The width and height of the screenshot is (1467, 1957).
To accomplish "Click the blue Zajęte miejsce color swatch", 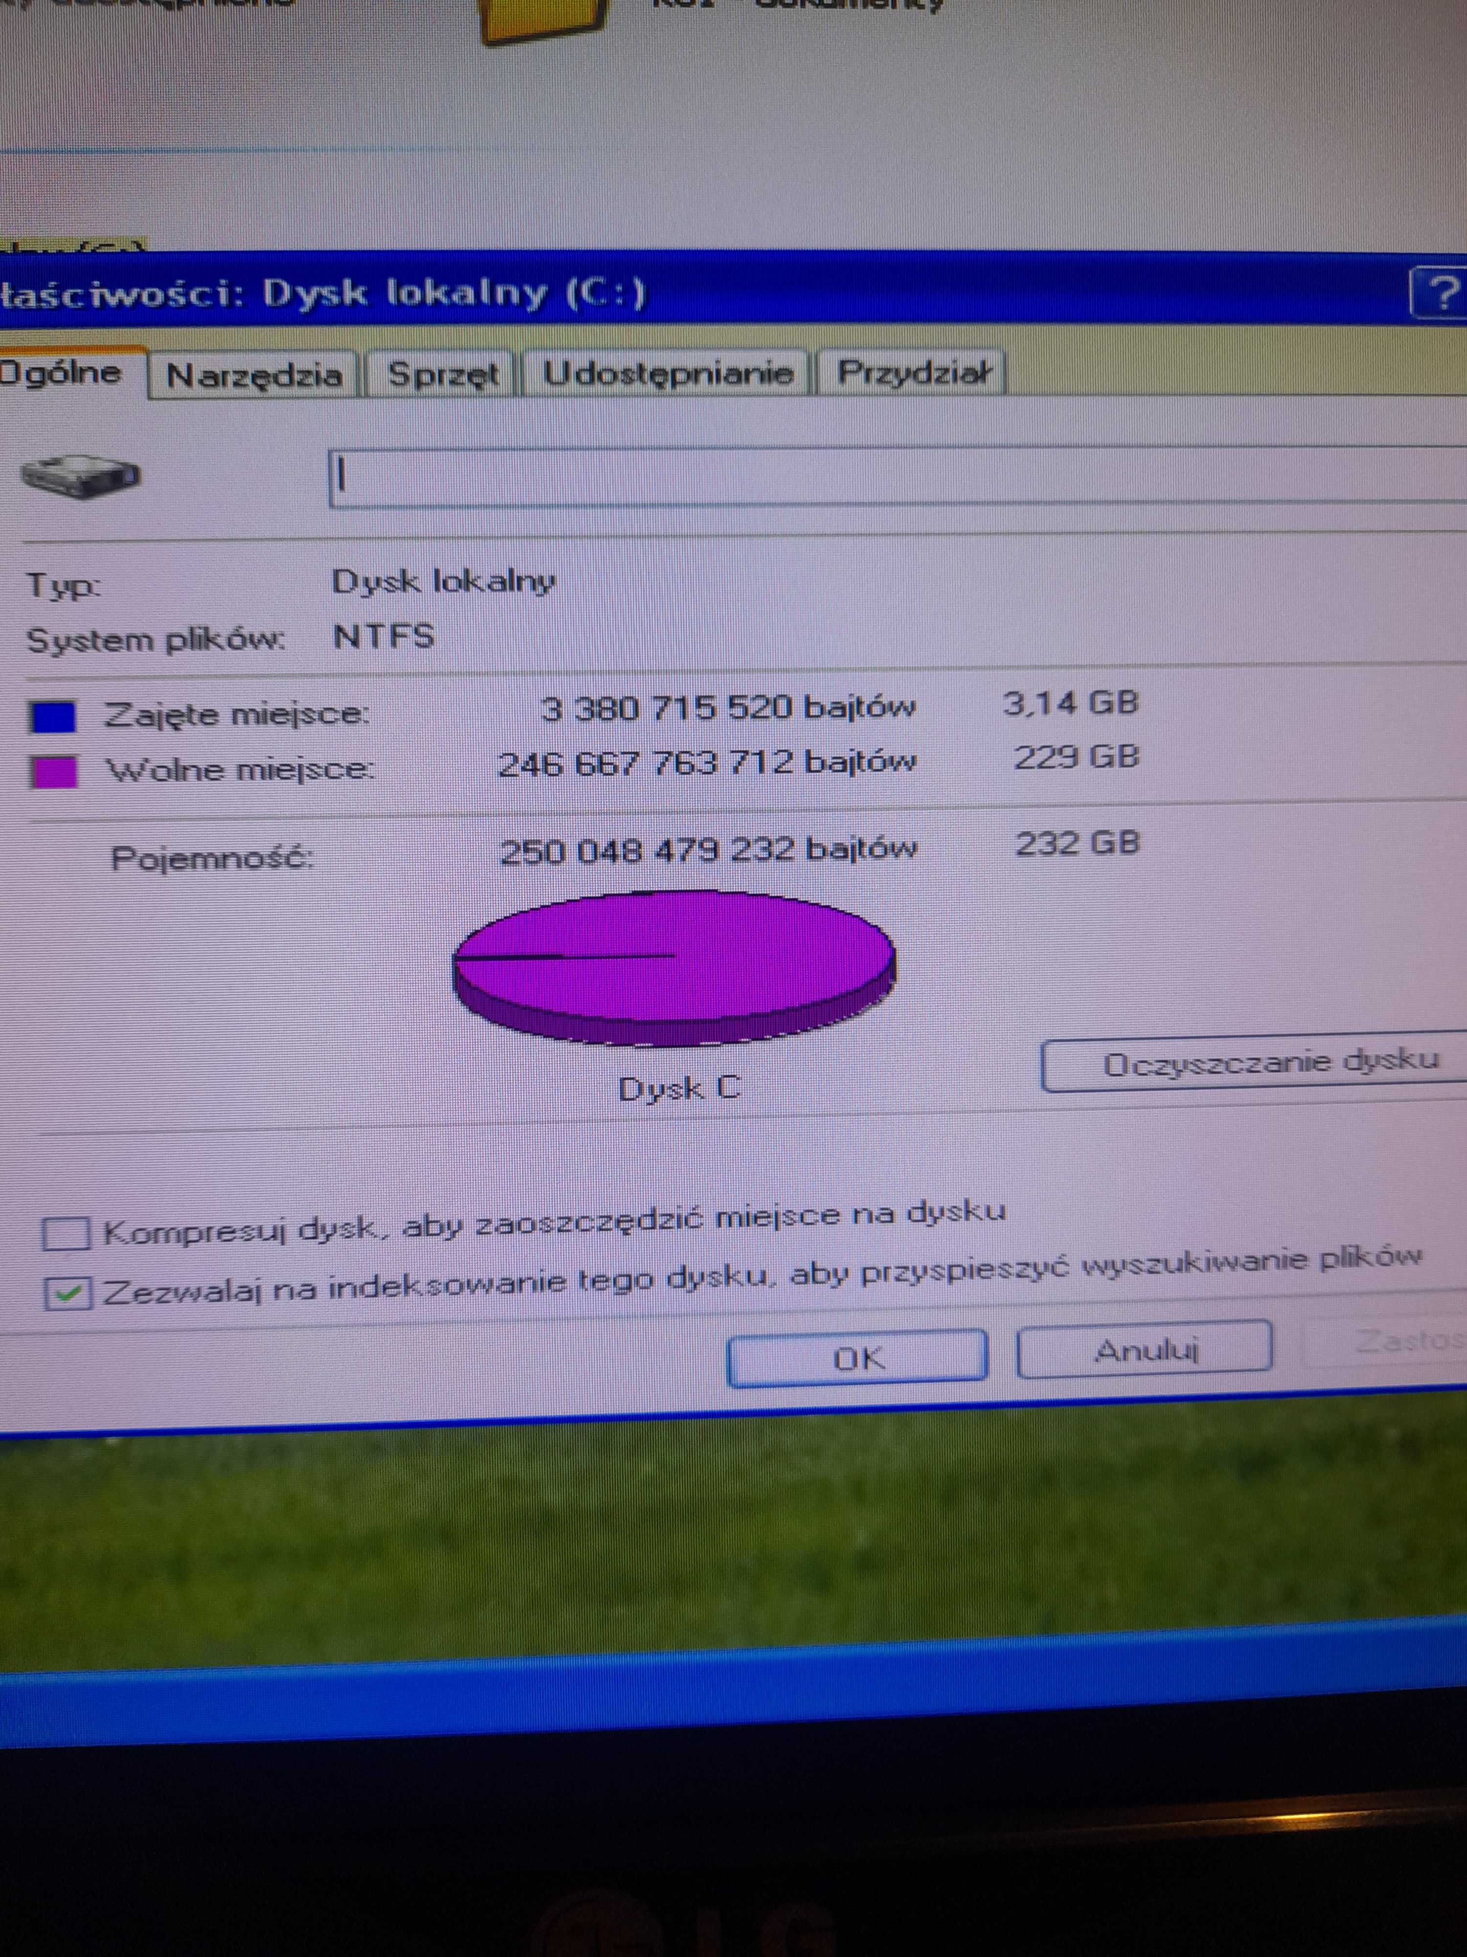I will [x=54, y=717].
